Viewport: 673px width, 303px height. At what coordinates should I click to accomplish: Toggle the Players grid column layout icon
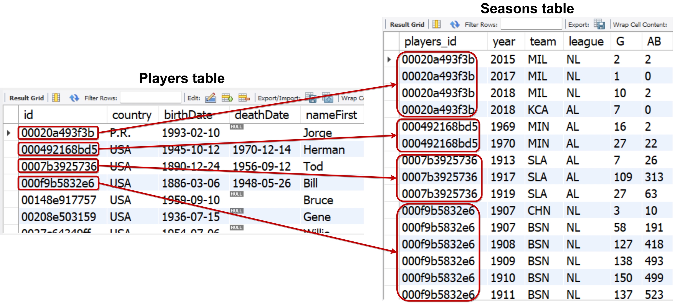point(56,98)
